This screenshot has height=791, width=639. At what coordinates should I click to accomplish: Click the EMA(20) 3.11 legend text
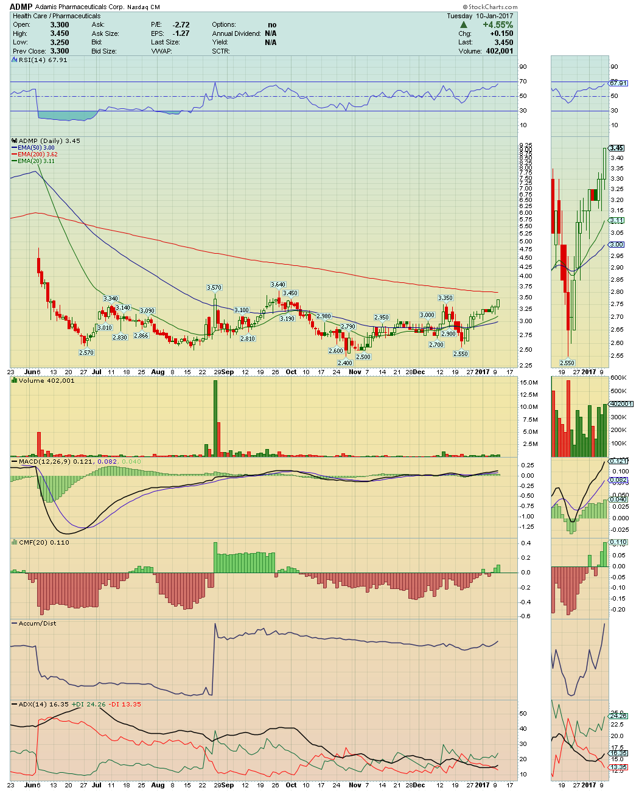36,161
